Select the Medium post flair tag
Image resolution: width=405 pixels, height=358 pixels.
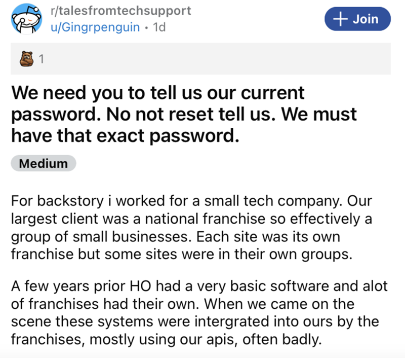[x=43, y=163]
